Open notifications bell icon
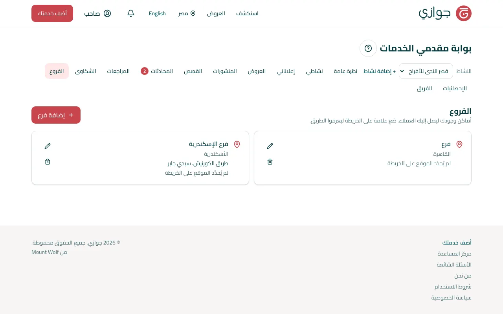The image size is (503, 314). coord(131,13)
